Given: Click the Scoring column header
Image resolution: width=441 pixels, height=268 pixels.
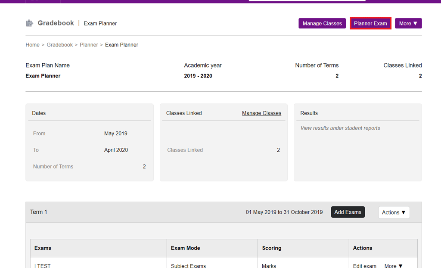Looking at the screenshot, I should coord(271,248).
